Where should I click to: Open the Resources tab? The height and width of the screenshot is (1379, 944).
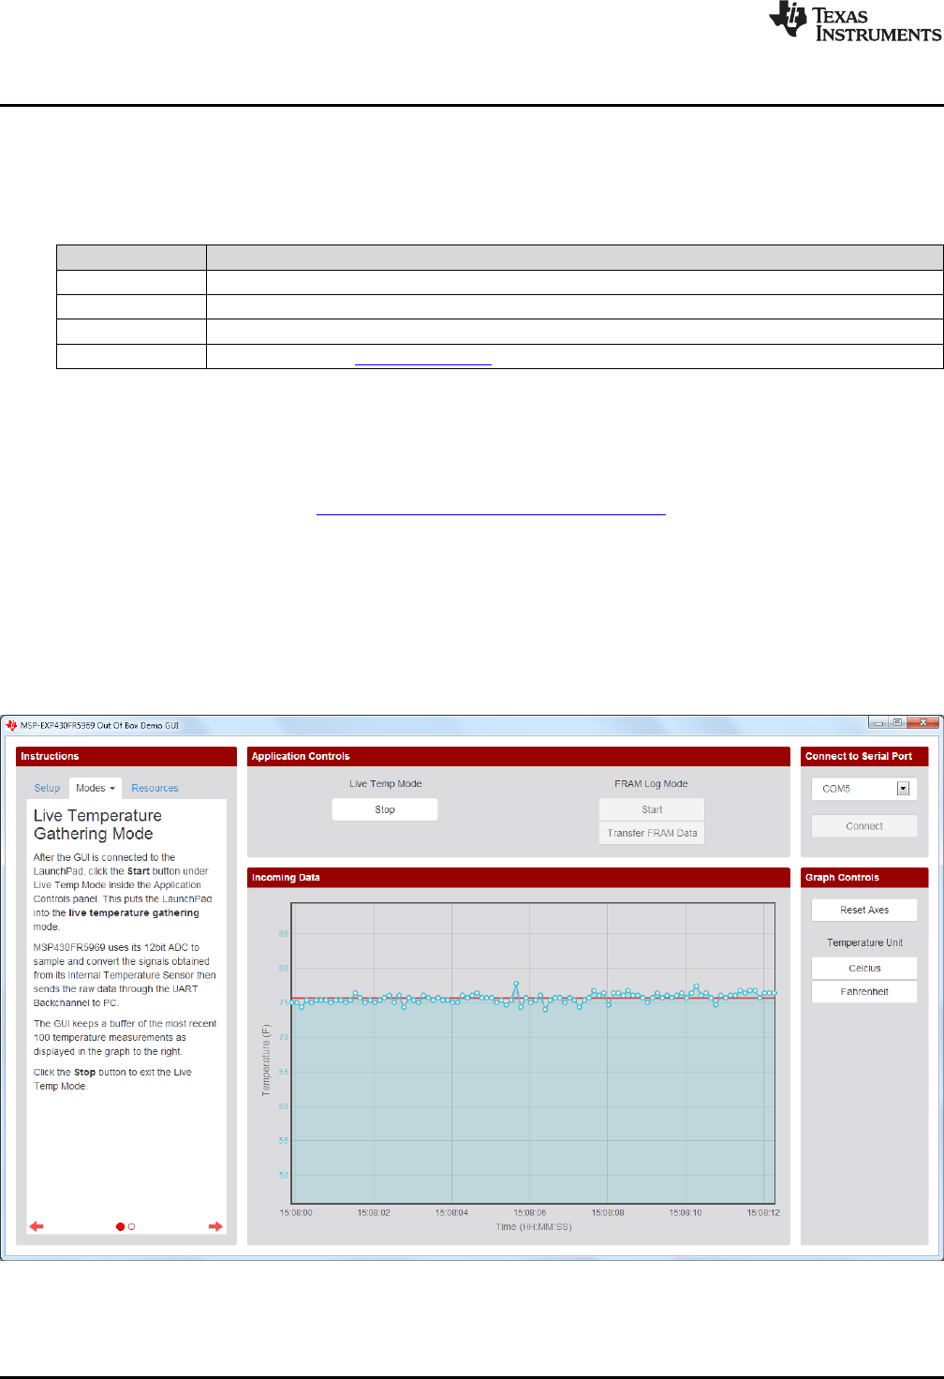click(x=155, y=788)
